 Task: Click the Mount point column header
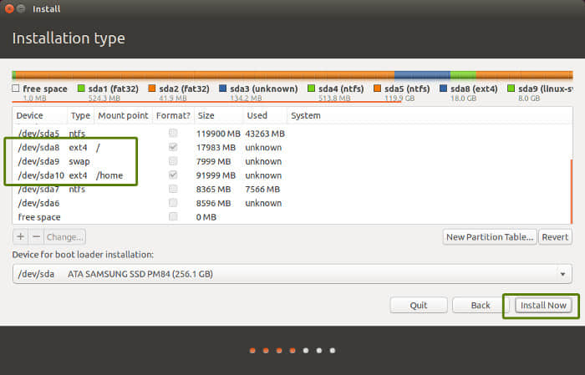122,116
